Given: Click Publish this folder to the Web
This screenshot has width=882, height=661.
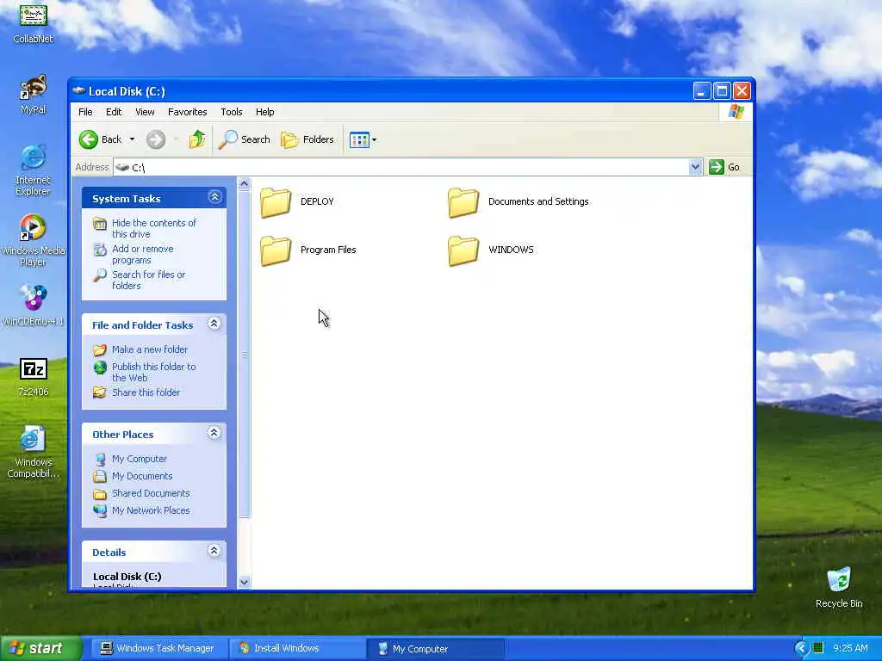Looking at the screenshot, I should pos(153,372).
